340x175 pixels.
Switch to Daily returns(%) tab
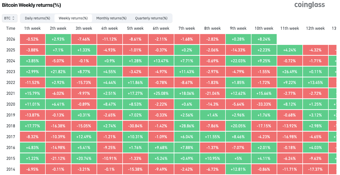point(37,18)
